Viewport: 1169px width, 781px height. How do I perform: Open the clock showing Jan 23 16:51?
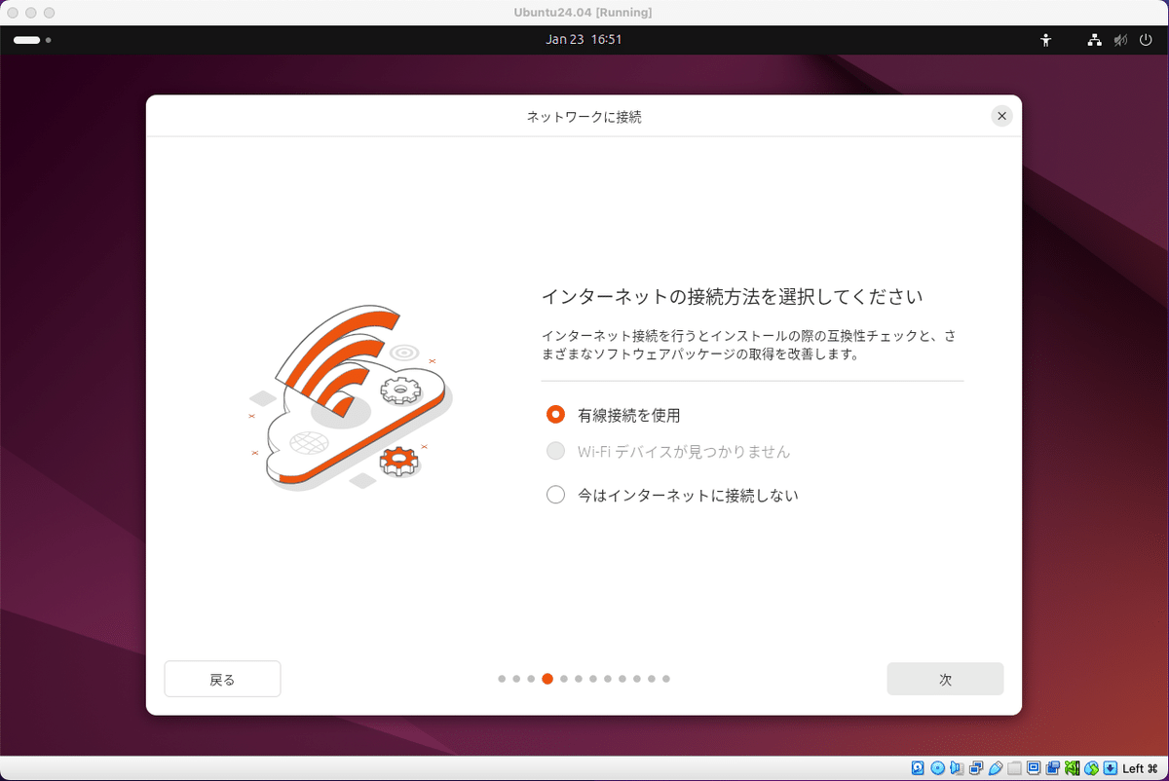(584, 40)
